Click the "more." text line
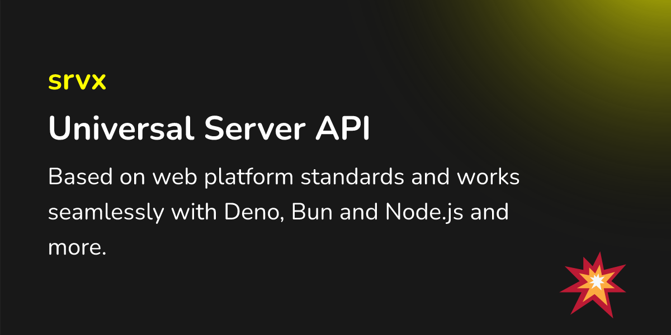Viewport: 671px width, 335px height. point(77,249)
